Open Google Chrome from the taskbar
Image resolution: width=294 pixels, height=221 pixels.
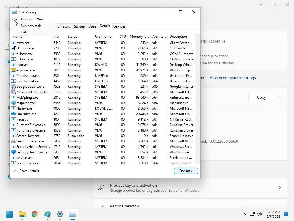click(35, 214)
